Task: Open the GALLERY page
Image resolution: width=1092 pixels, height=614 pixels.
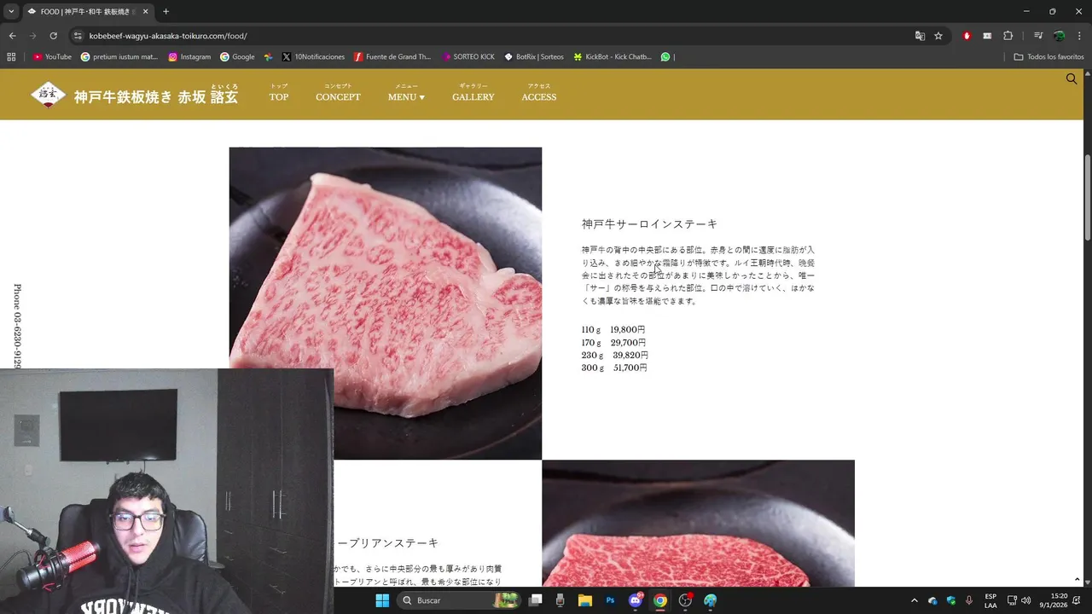Action: [x=473, y=94]
